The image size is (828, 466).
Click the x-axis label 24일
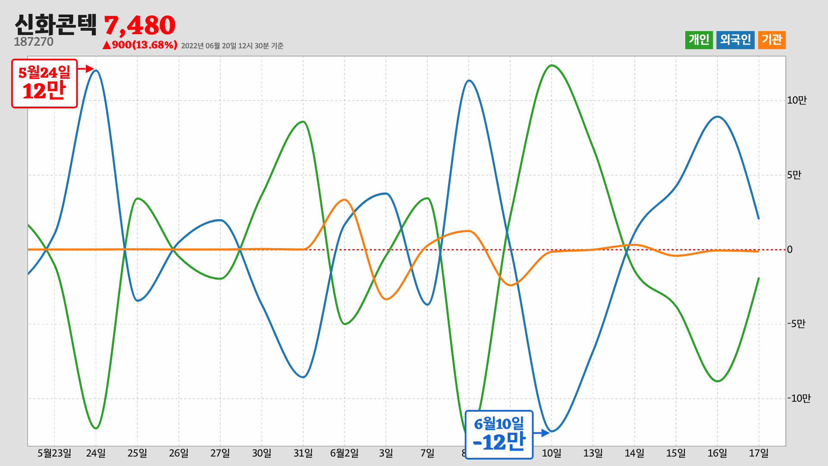96,453
